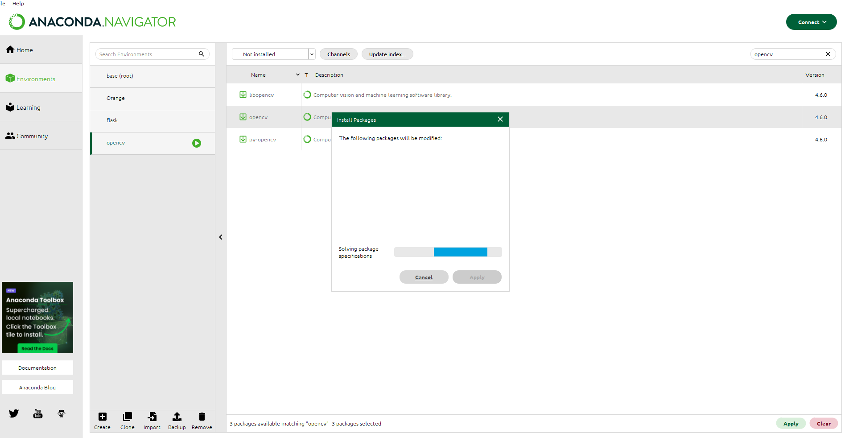Go to the Community section

pos(41,136)
